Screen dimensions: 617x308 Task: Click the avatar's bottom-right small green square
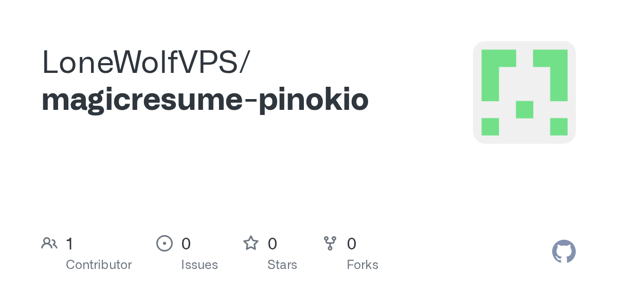[559, 127]
